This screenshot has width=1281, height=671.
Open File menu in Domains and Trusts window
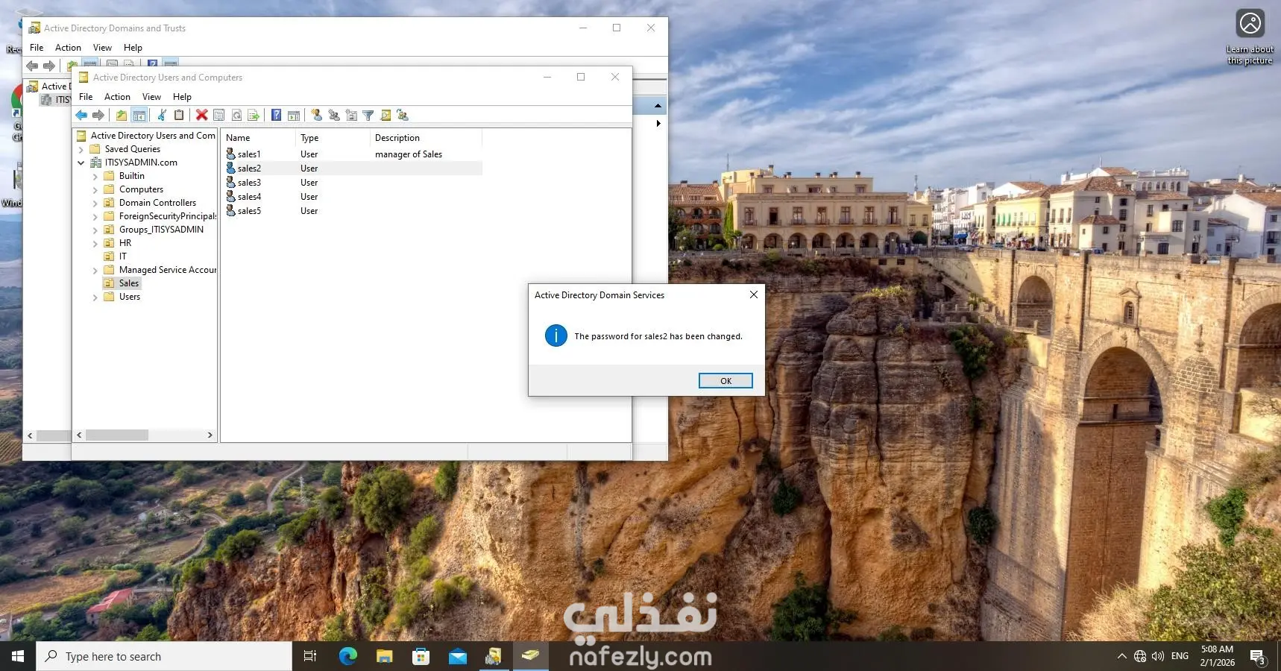37,48
